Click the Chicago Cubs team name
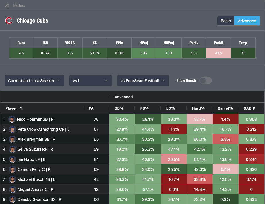Viewport: 265px width, 204px height. pos(32,21)
